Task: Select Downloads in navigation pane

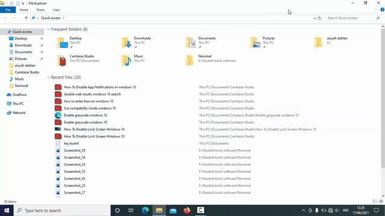Action: click(x=23, y=45)
